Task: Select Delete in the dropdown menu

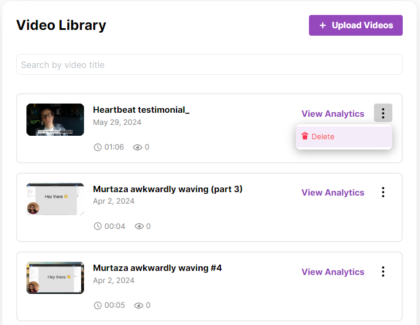Action: (x=344, y=136)
